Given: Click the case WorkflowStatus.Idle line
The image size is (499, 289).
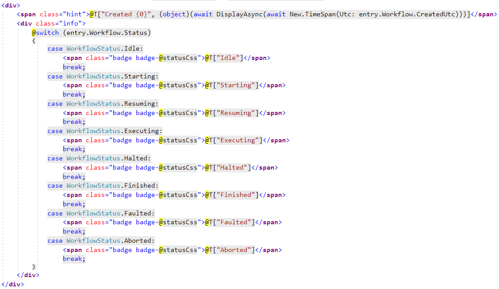Looking at the screenshot, I should 95,48.
